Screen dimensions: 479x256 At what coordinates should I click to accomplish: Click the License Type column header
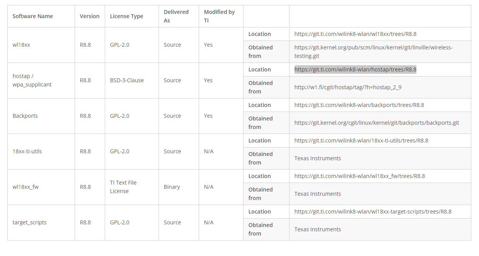126,16
